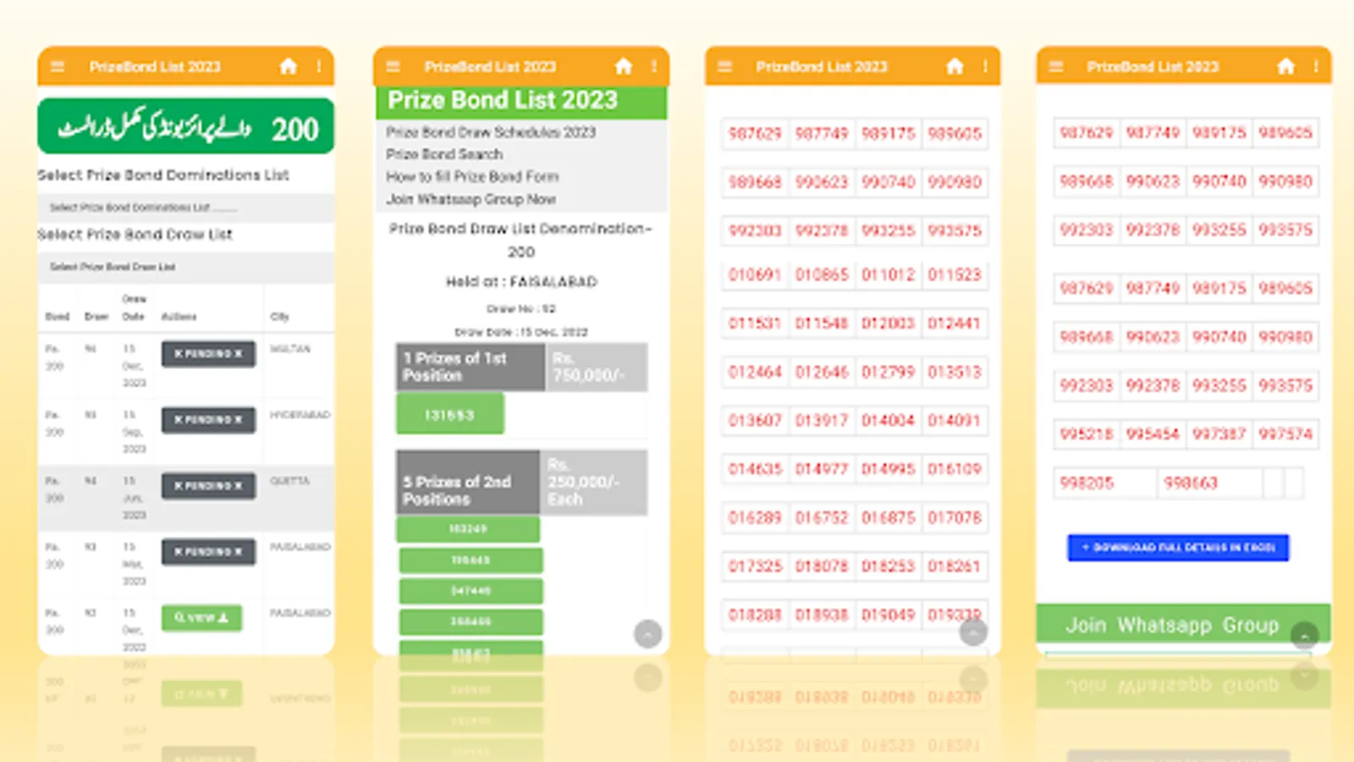Open the hamburger menu on the Faisalabad draw details screen

(393, 67)
